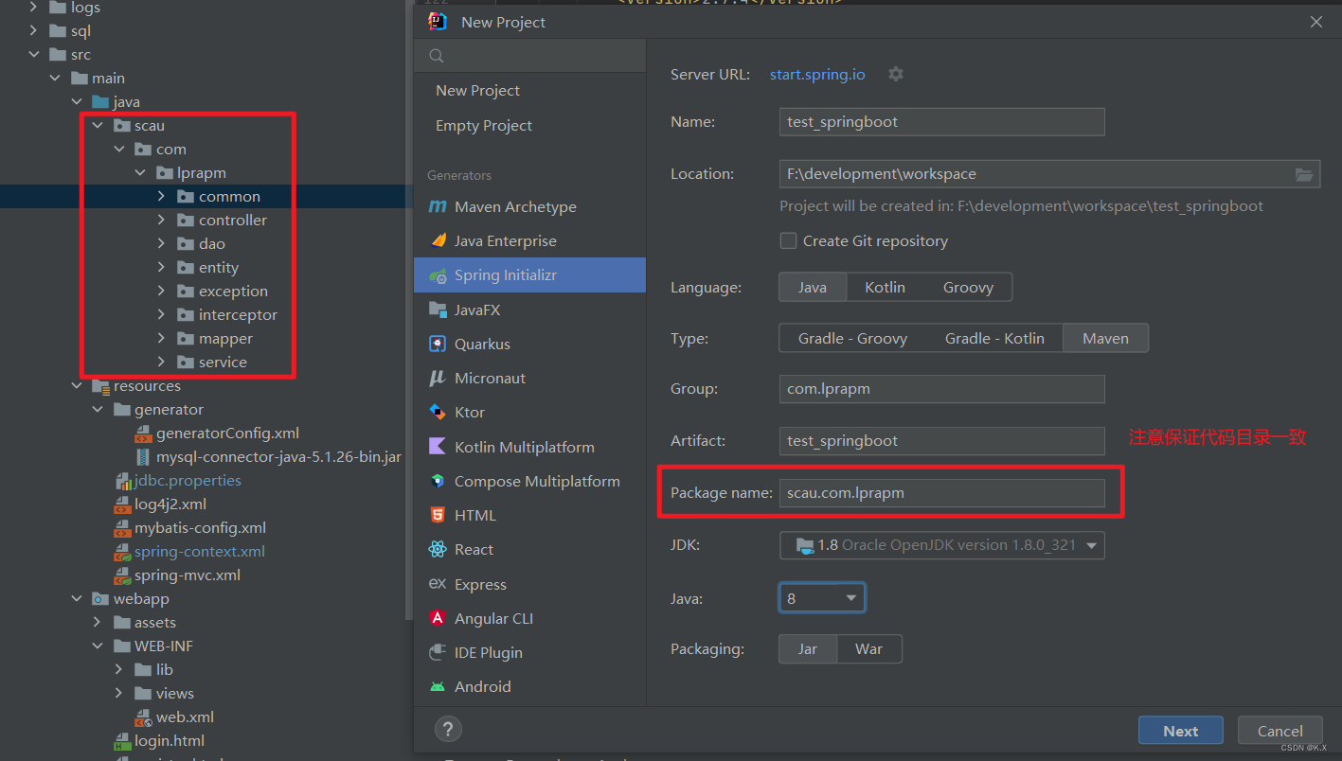Click the Ktor generator icon

click(x=438, y=412)
